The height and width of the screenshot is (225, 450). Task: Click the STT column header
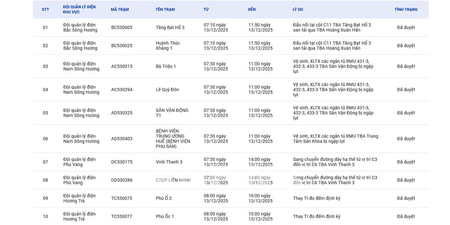45,10
